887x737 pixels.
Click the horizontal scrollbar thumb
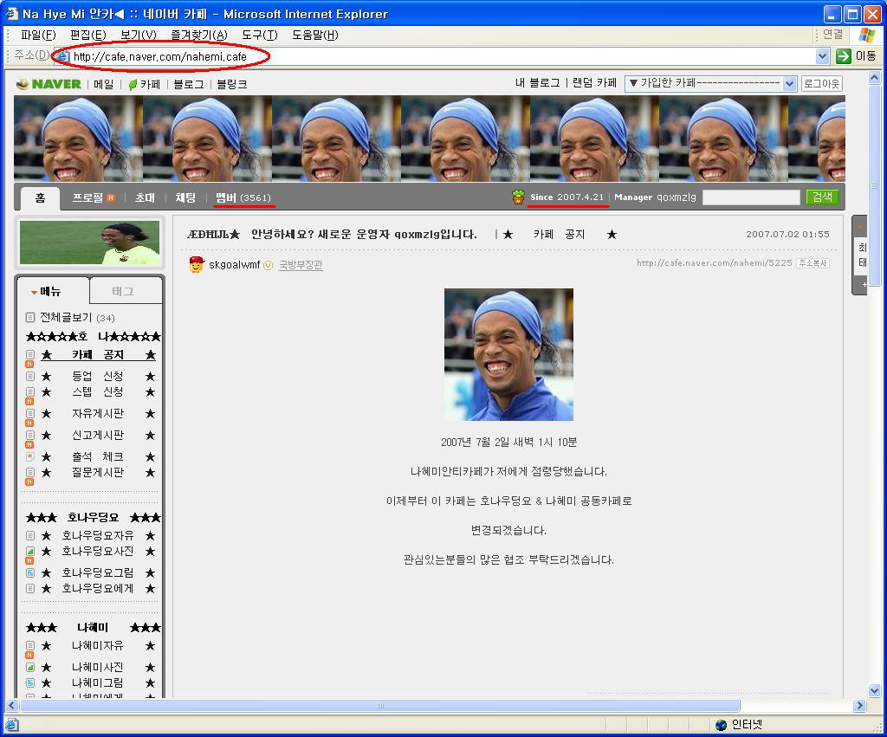[x=380, y=705]
